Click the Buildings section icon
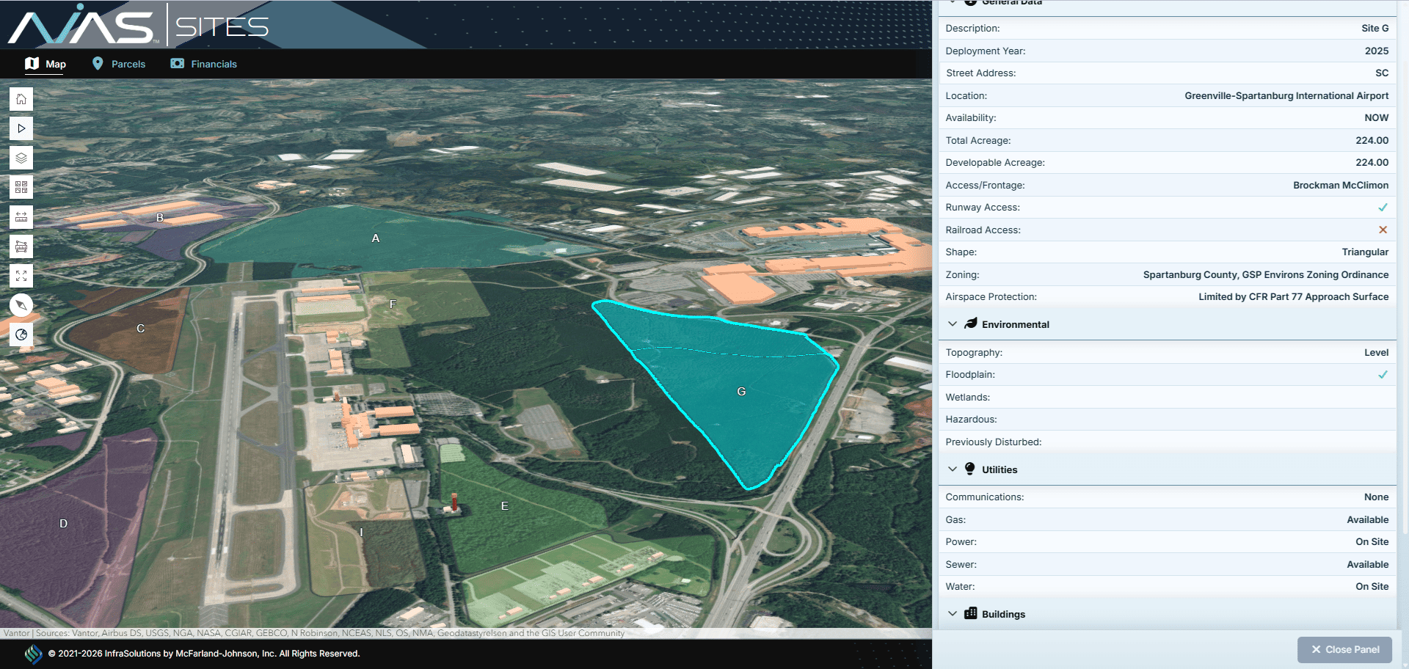 (x=971, y=613)
